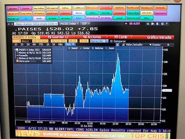This screenshot has width=185, height=139.
Task: Open the GIP dropdown
Action: point(86,24)
